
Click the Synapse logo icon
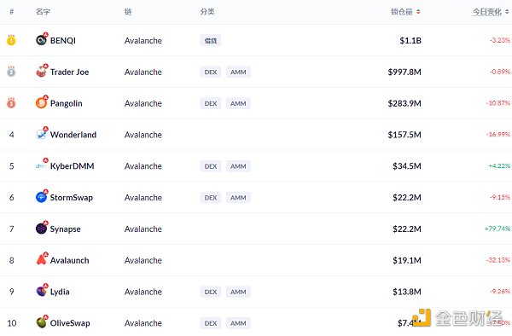coord(41,229)
